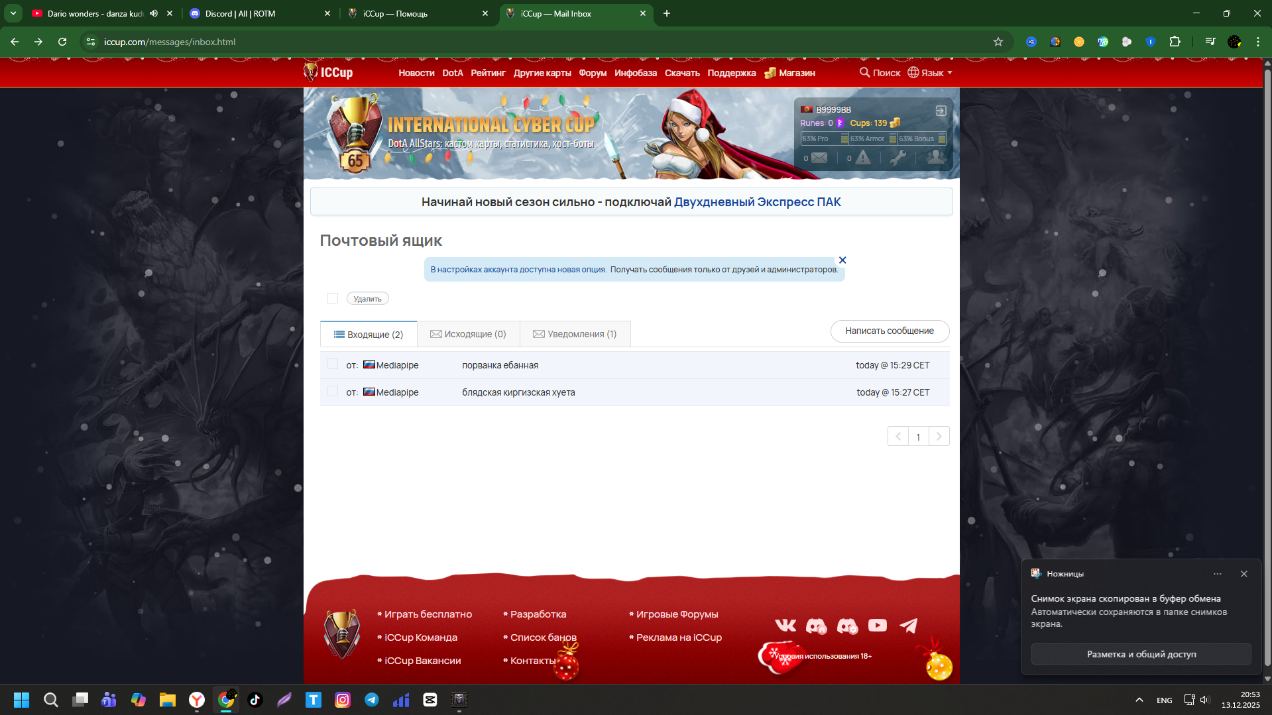This screenshot has height=715, width=1272.
Task: Open the Chrome three-dot menu
Action: (x=1257, y=42)
